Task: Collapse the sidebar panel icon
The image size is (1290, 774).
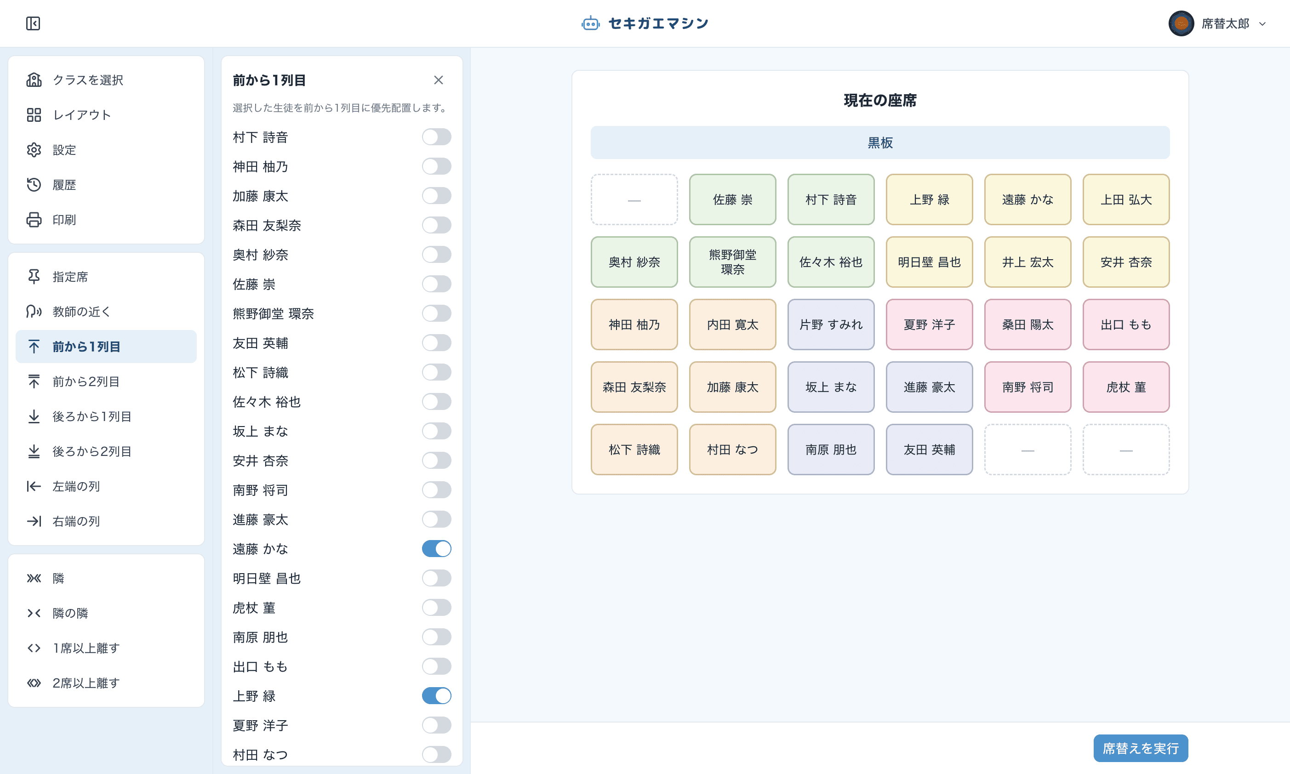Action: tap(33, 23)
